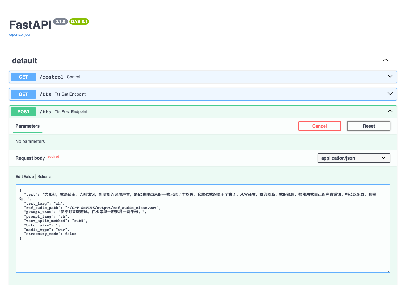Collapse the default section chevron

[x=386, y=60]
